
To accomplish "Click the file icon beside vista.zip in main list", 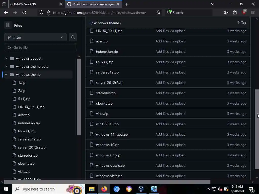I will click(92, 114).
